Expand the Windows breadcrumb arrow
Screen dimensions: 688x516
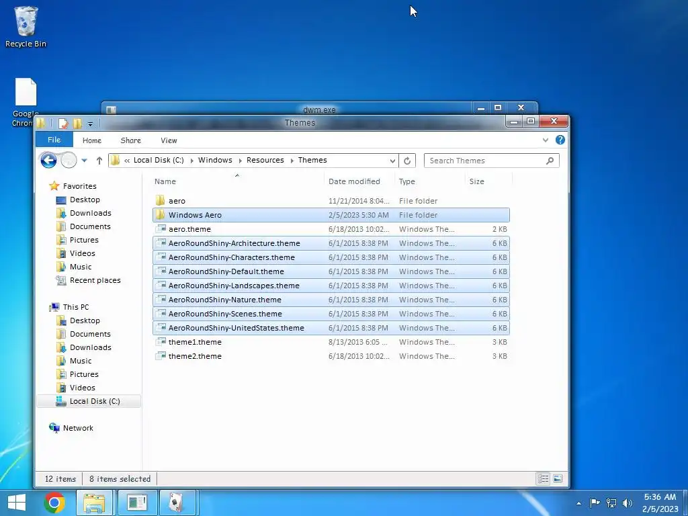click(240, 161)
